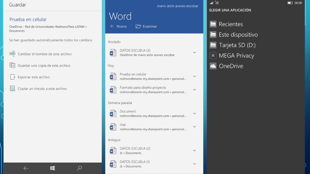
Task: Tap the Word file icon of mar
Action: point(113,127)
